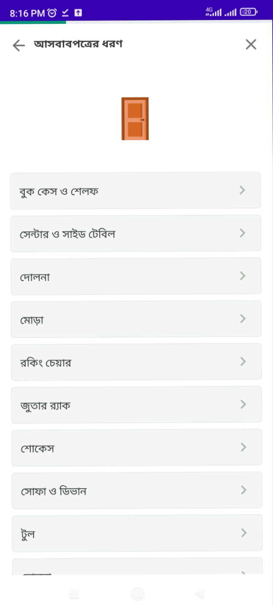Image resolution: width=273 pixels, height=606 pixels.
Task: Tap the আসবাবপত্রের ধরণ header title
Action: [79, 44]
